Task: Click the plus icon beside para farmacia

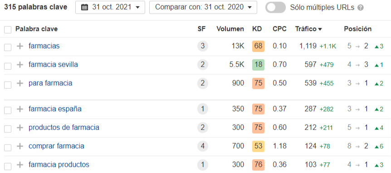Action: click(x=20, y=83)
